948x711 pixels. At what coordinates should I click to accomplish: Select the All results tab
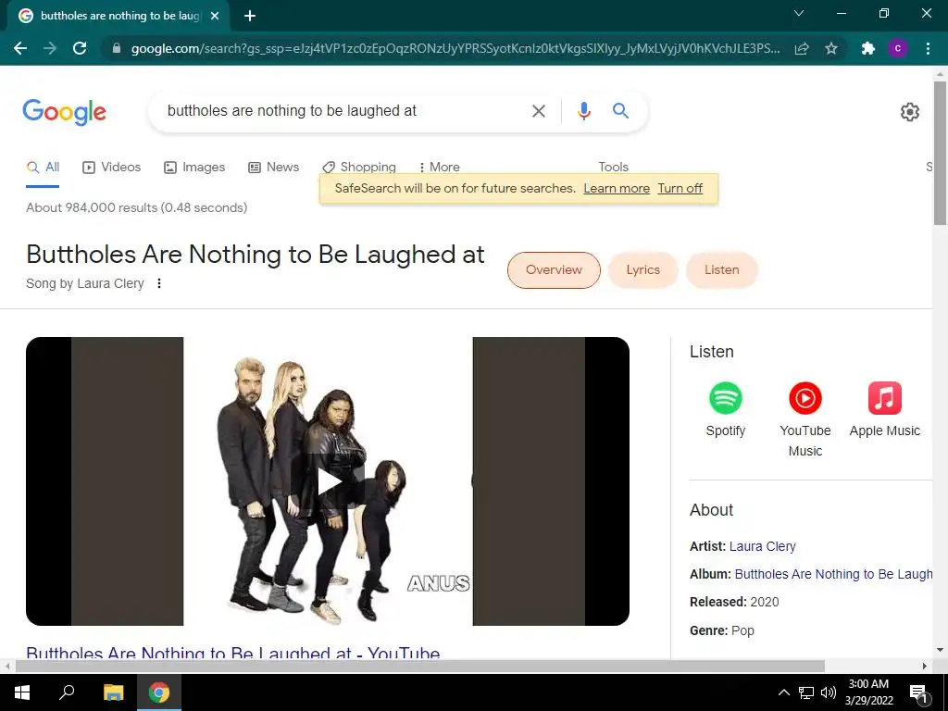click(x=43, y=168)
